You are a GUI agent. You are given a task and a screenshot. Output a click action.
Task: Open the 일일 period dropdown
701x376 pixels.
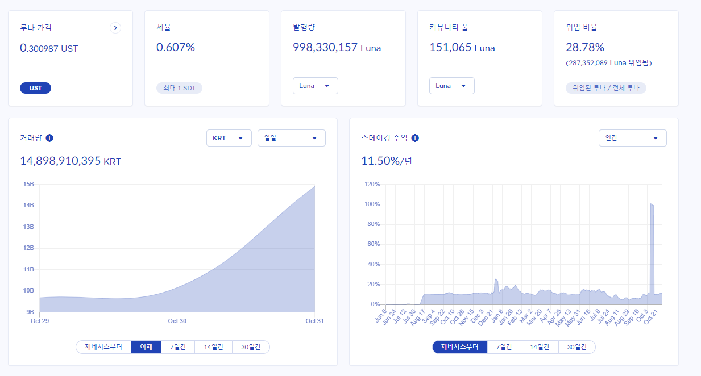point(292,138)
